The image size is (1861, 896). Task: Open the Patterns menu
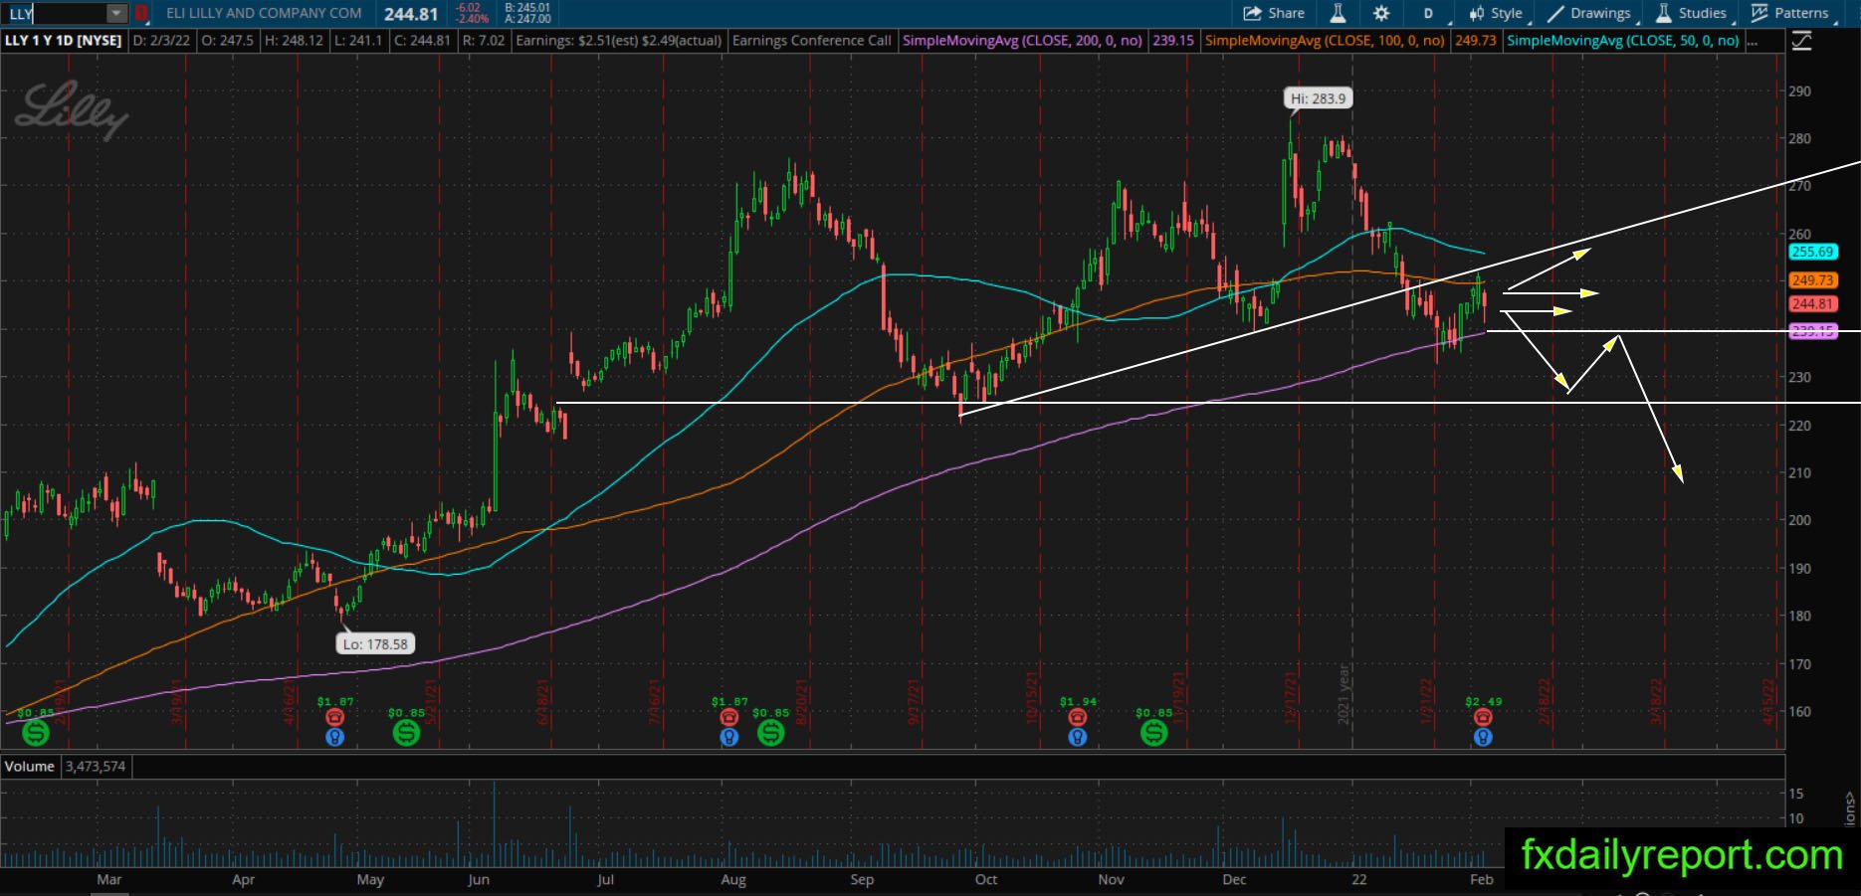point(1790,13)
